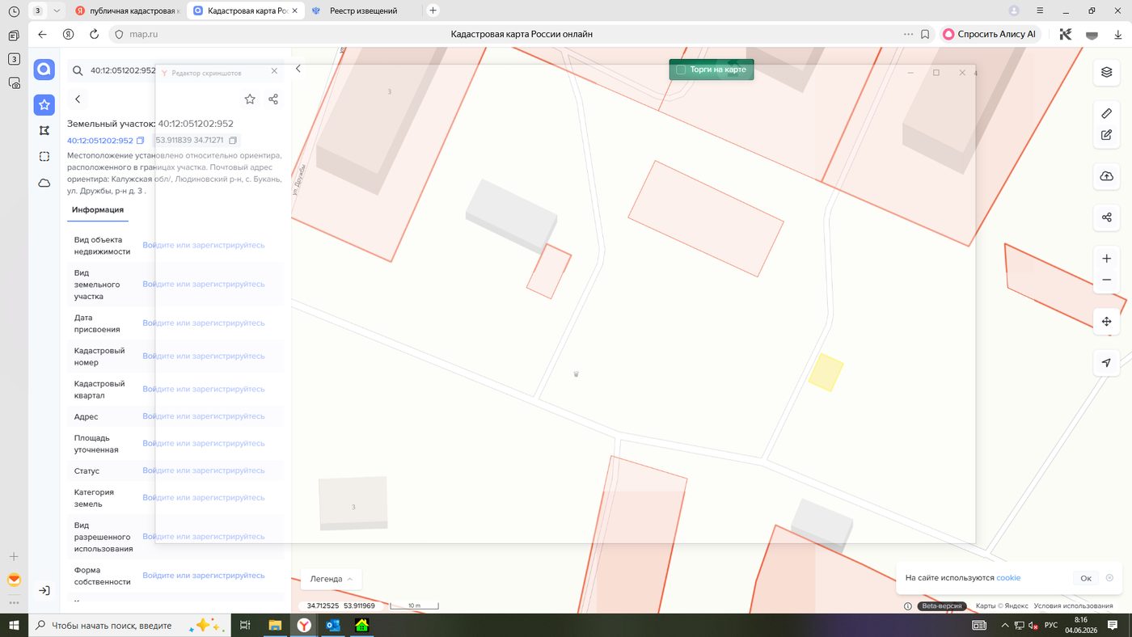Click the cloud upload icon on map toolbar

[x=1106, y=176]
